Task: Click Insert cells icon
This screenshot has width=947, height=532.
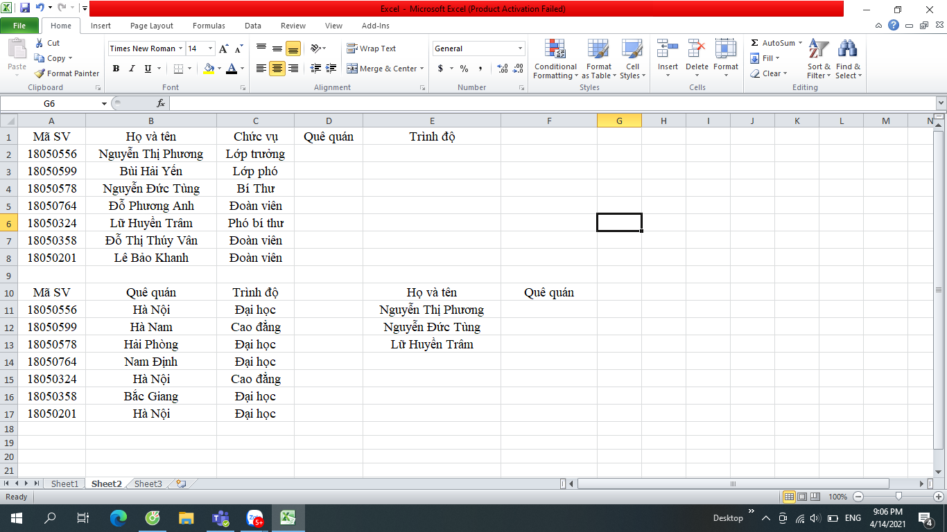Action: point(668,50)
